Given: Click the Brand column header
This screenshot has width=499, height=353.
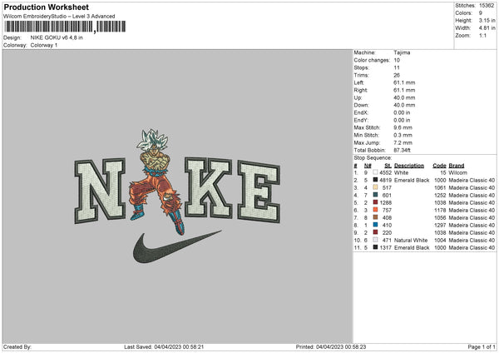Looking at the screenshot, I should [457, 166].
